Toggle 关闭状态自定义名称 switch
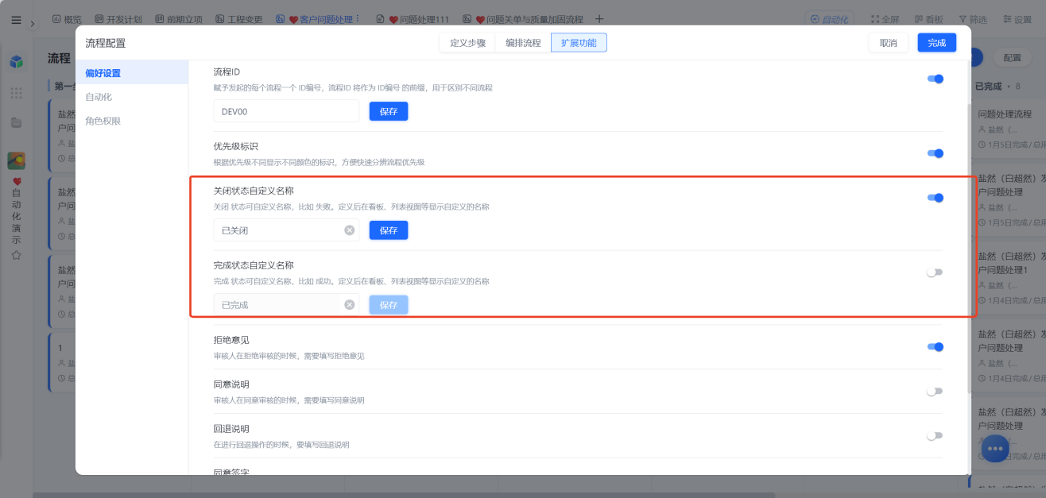 click(936, 198)
